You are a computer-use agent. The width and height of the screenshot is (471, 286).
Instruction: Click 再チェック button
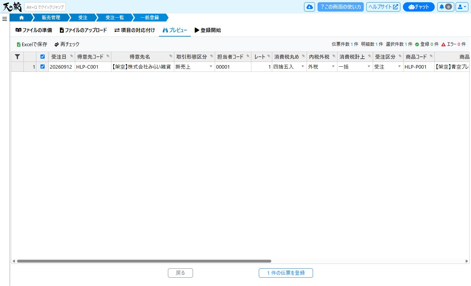tap(67, 44)
